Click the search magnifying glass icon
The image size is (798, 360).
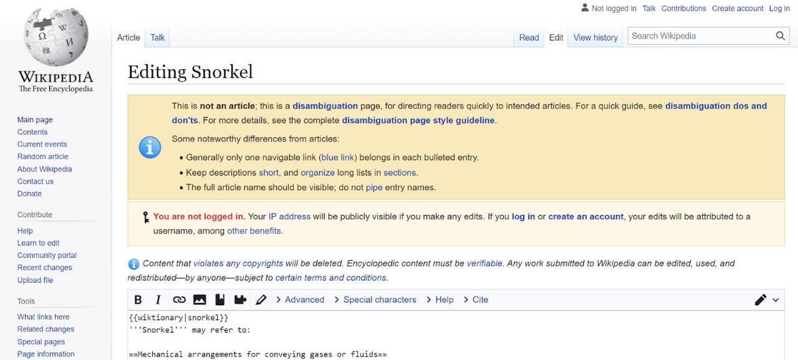tap(781, 36)
